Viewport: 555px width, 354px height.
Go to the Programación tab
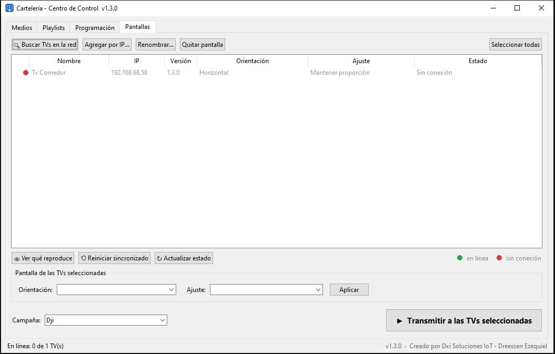tap(95, 27)
